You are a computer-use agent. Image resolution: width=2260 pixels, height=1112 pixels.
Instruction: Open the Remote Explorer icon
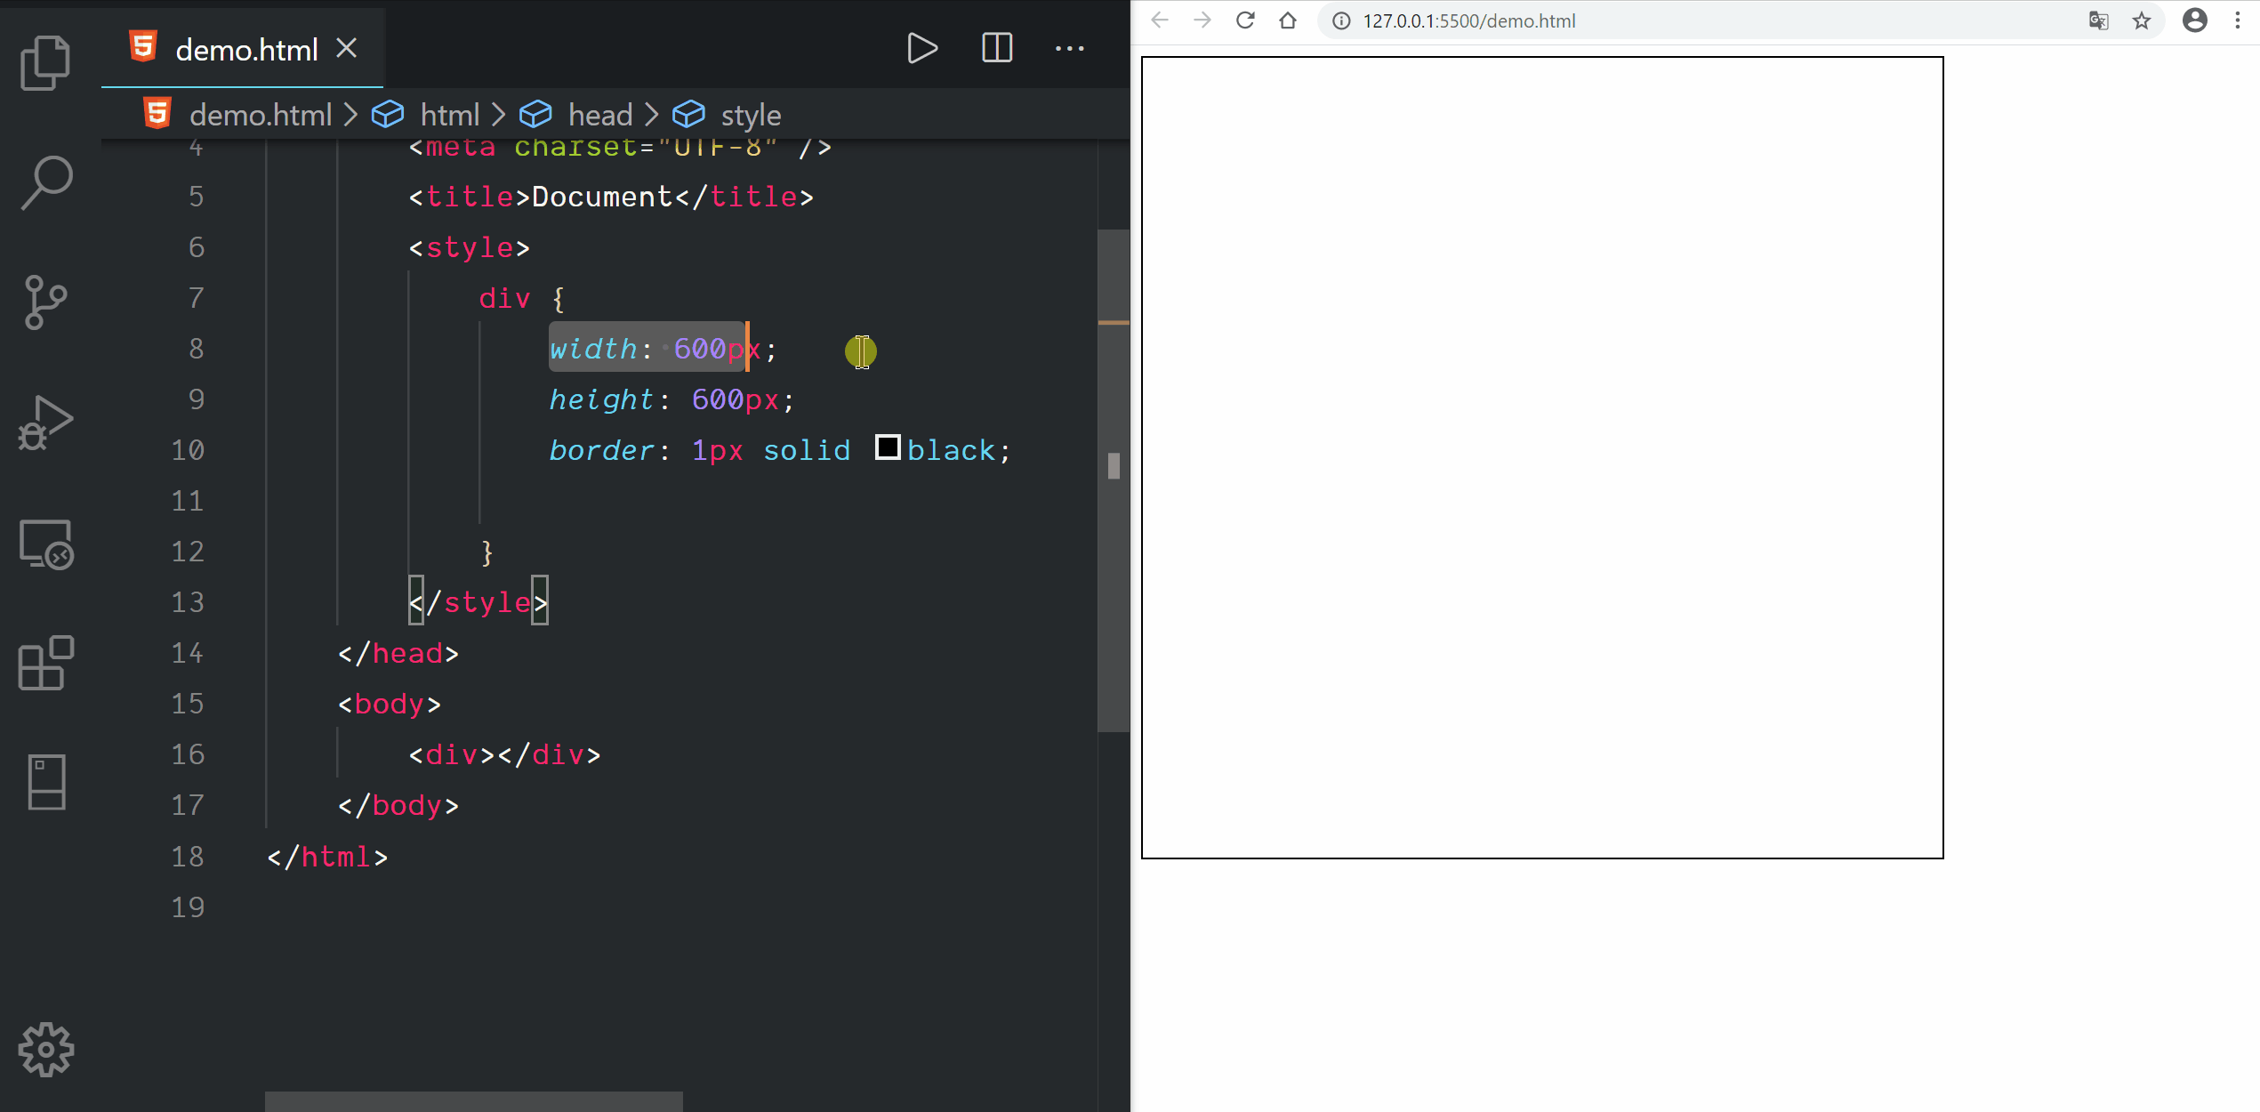coord(45,544)
